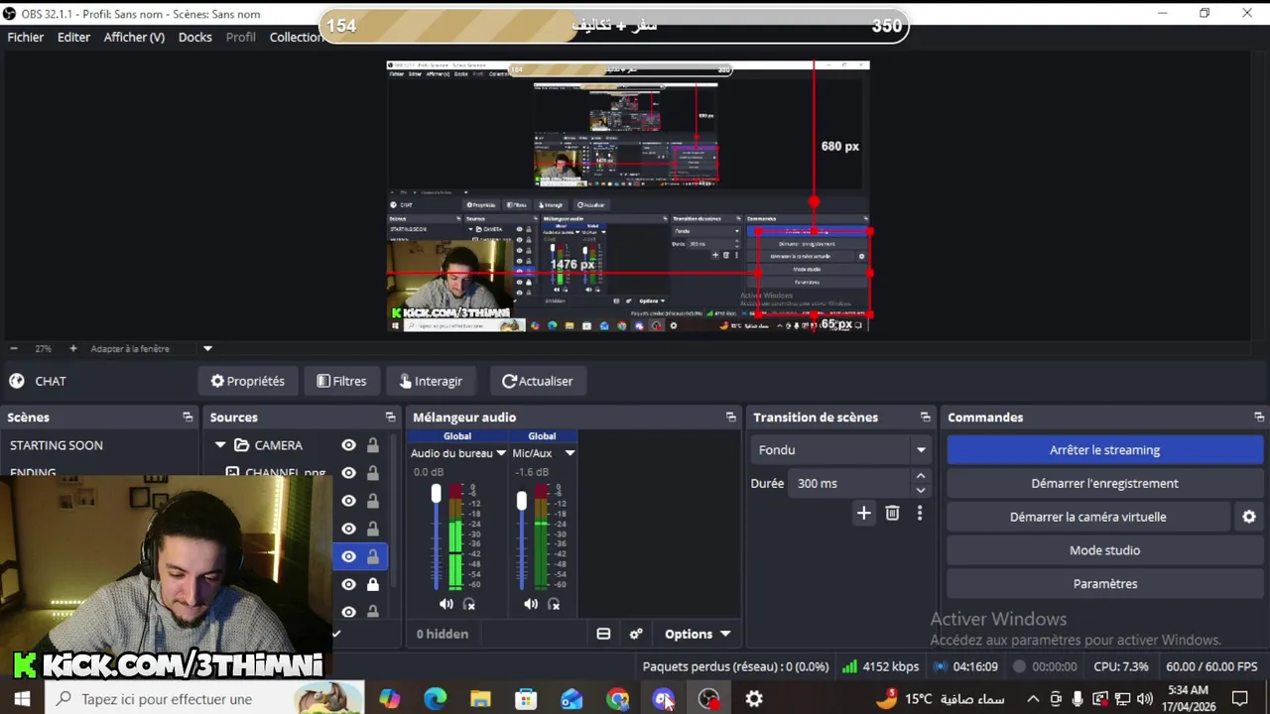Switch audio mixer layout icon
The width and height of the screenshot is (1270, 714).
[603, 634]
